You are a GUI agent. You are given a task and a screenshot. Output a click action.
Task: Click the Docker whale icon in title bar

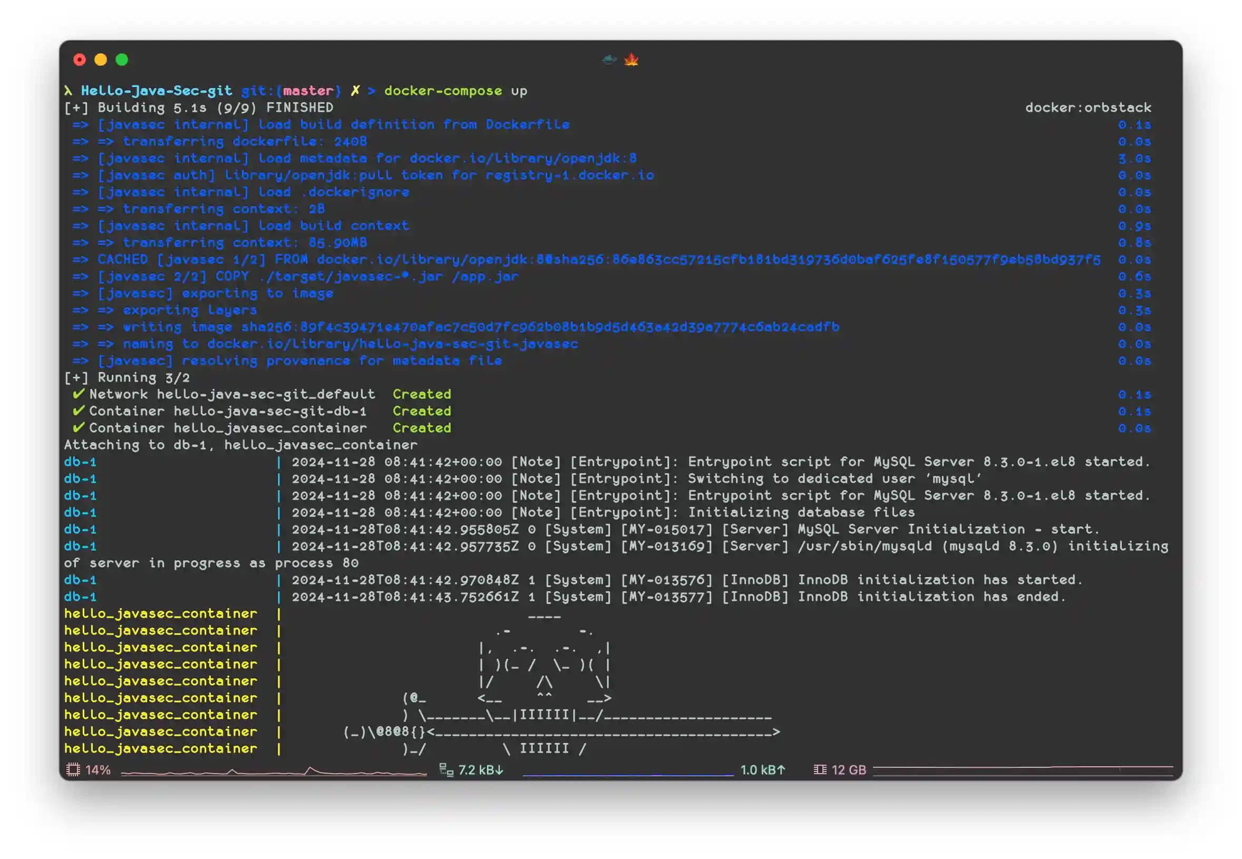click(609, 59)
